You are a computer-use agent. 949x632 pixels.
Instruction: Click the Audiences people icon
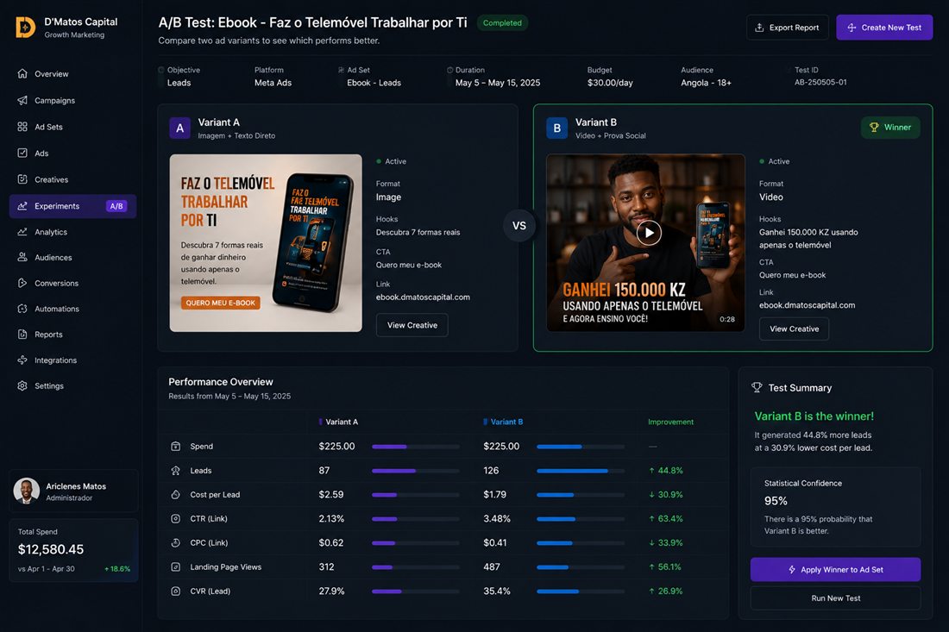22,257
